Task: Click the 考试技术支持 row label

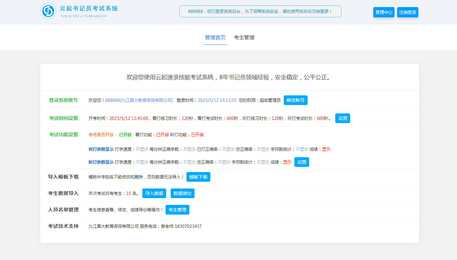Action: [x=63, y=226]
